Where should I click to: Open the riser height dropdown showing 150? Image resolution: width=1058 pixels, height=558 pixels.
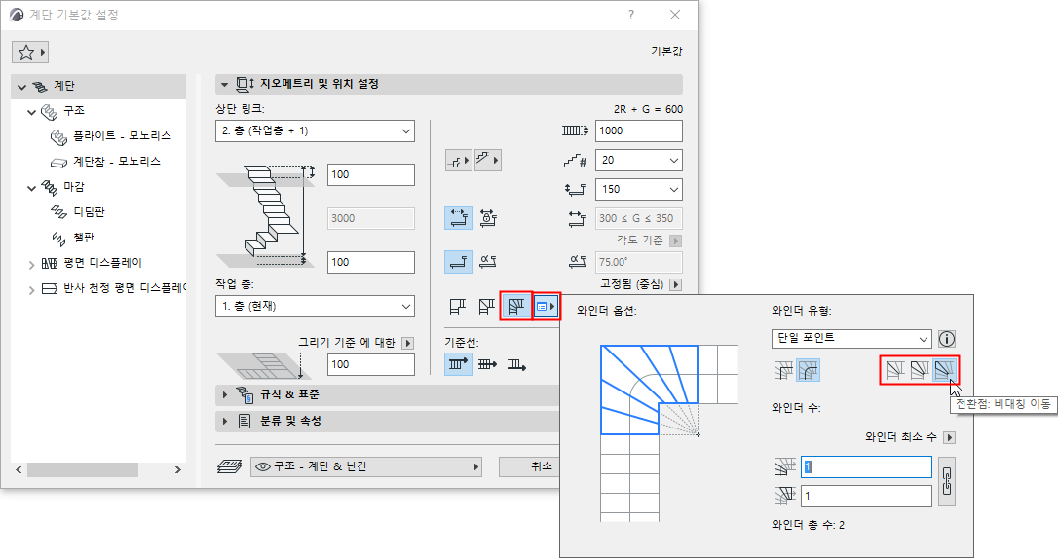coord(638,190)
